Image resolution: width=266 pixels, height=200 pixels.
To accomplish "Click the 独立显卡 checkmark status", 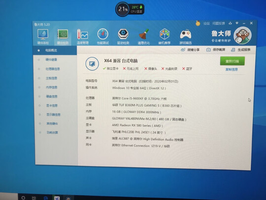I will pyautogui.click(x=111, y=69).
